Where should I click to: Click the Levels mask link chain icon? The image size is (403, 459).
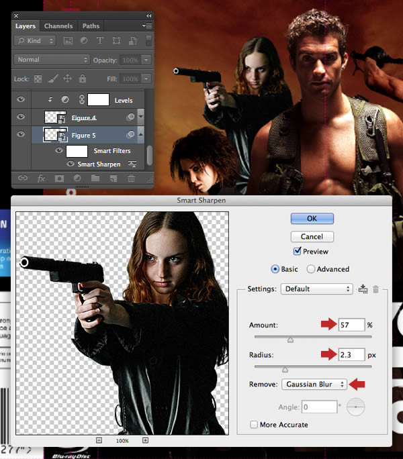coord(82,100)
